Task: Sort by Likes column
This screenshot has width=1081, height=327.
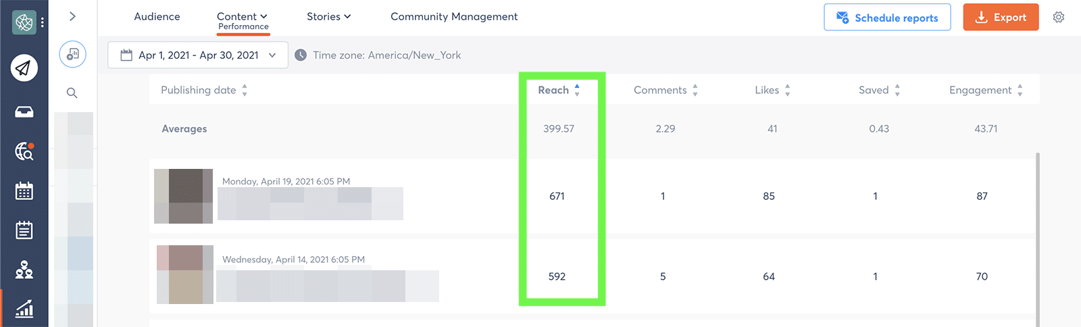Action: click(772, 90)
